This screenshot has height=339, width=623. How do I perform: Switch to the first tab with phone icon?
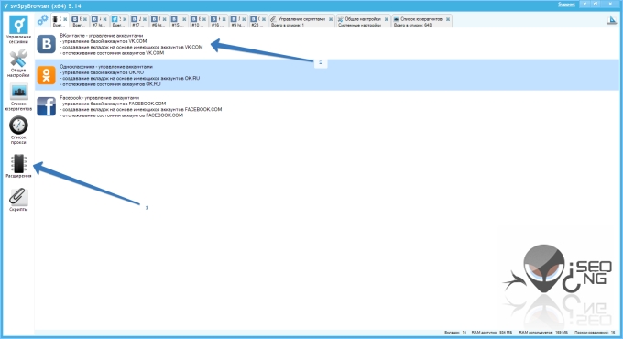(x=60, y=21)
